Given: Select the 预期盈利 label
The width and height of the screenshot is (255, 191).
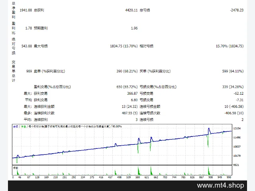Looking at the screenshot, I should pos(41,28).
